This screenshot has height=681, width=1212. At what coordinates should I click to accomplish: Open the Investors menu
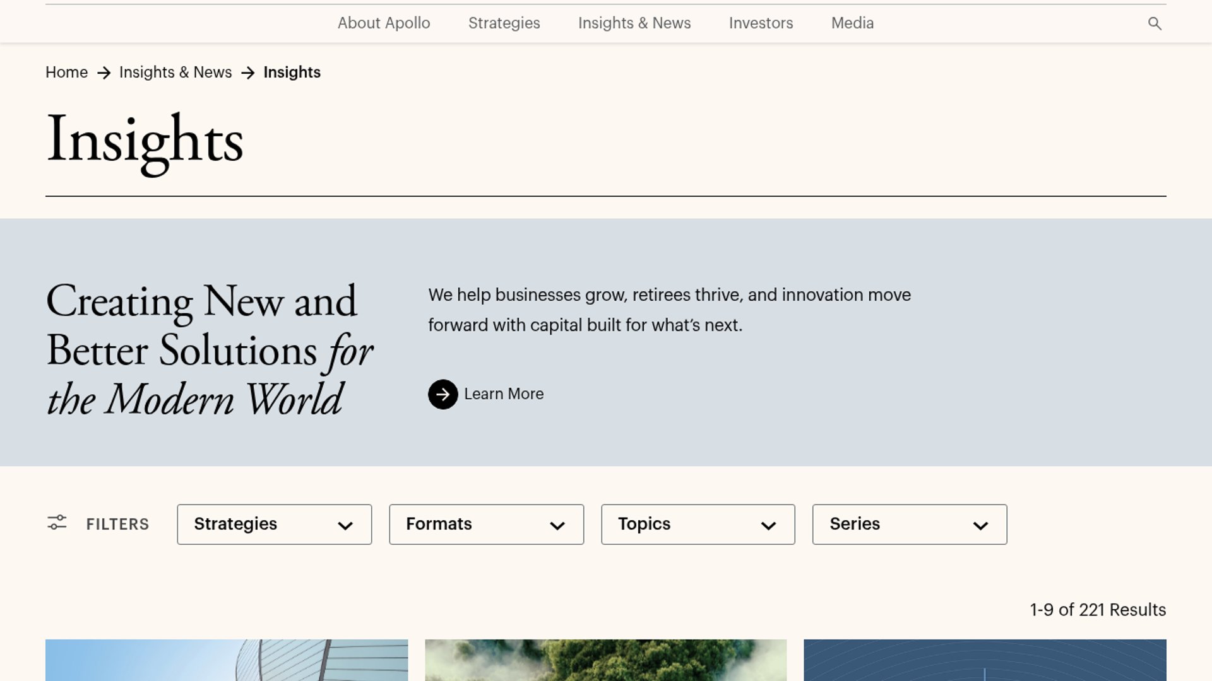pos(761,23)
